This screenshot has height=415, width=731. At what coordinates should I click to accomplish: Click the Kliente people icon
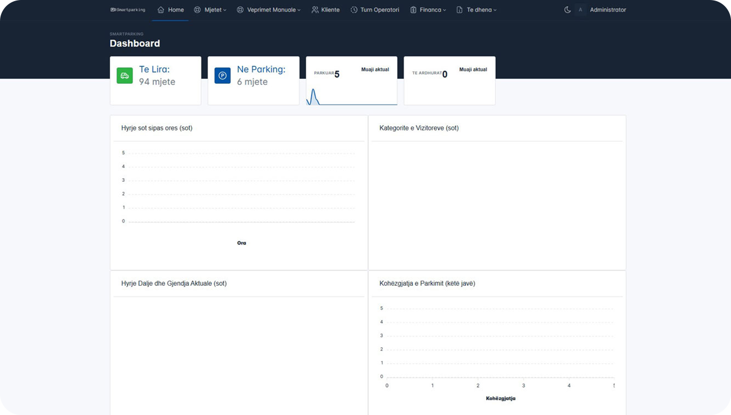(x=315, y=10)
